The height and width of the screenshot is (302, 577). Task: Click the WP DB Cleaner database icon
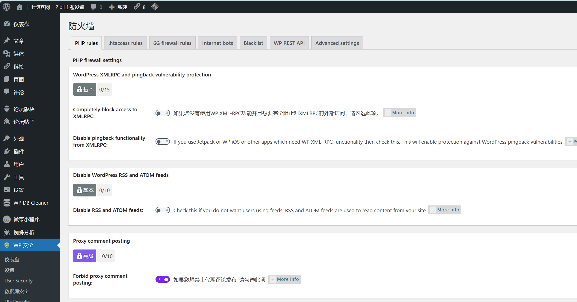coord(7,202)
